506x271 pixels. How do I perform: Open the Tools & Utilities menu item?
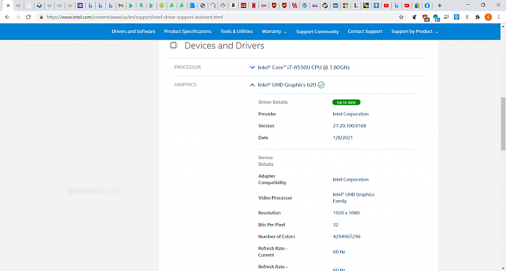pos(237,31)
